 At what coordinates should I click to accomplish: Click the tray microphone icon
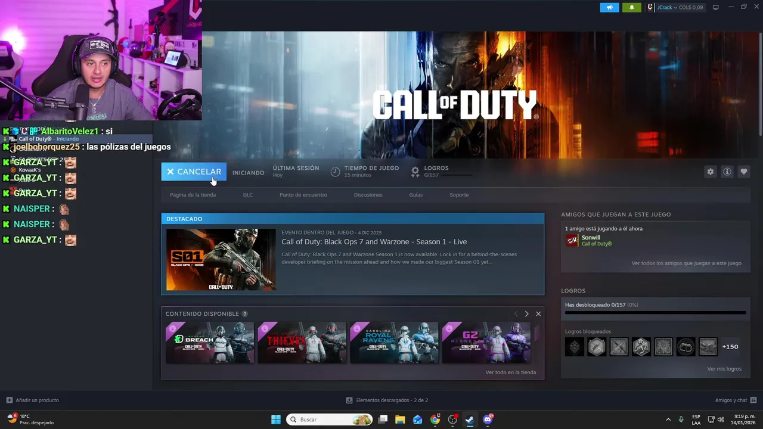681,419
